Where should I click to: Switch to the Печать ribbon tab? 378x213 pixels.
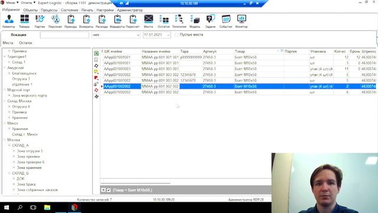[87, 10]
